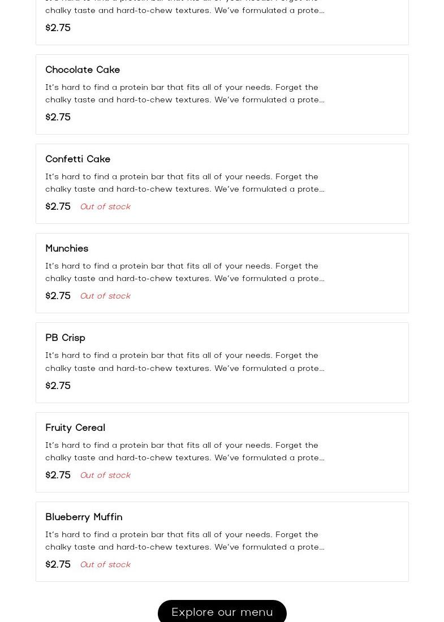Click the Blueberry Muffin description text
444x622 pixels.
tap(185, 541)
